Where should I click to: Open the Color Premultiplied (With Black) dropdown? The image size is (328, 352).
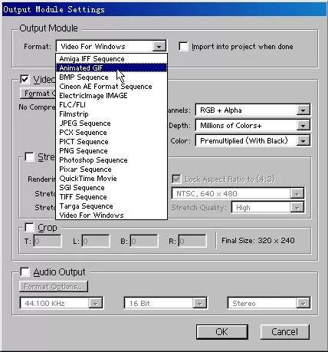pos(253,141)
